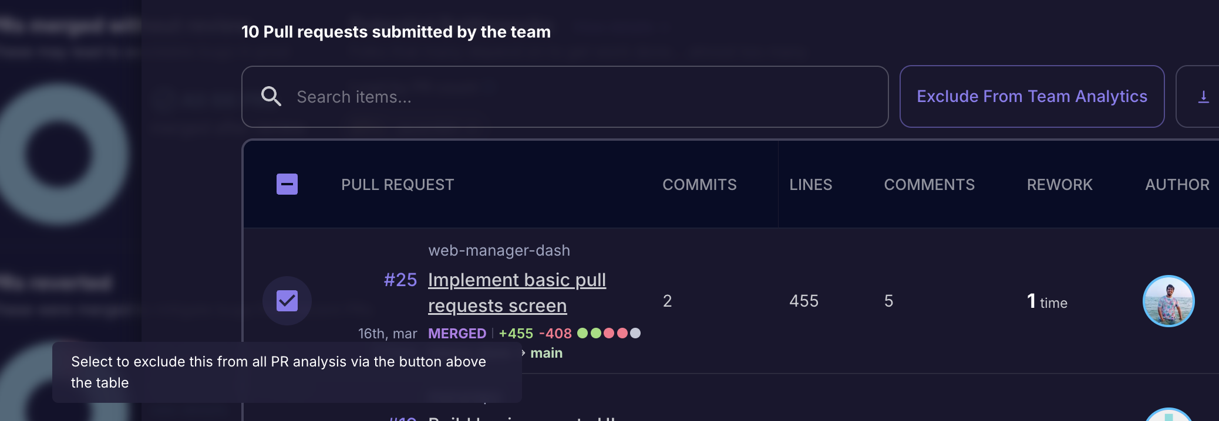Click Exclude From Team Analytics button

coord(1032,97)
